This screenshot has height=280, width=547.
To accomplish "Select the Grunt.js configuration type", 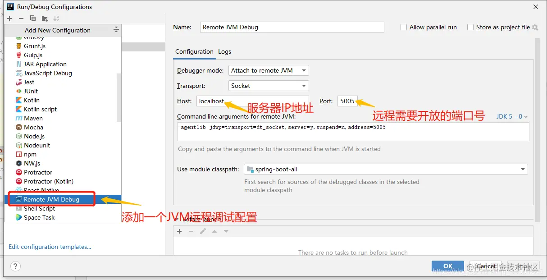I will [35, 46].
